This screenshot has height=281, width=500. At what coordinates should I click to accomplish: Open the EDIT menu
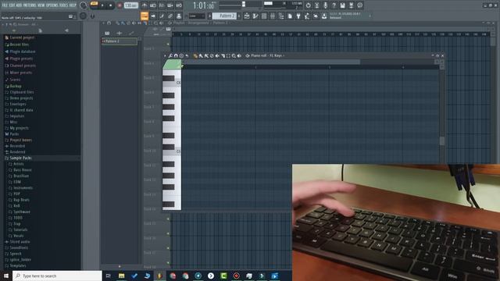point(12,5)
